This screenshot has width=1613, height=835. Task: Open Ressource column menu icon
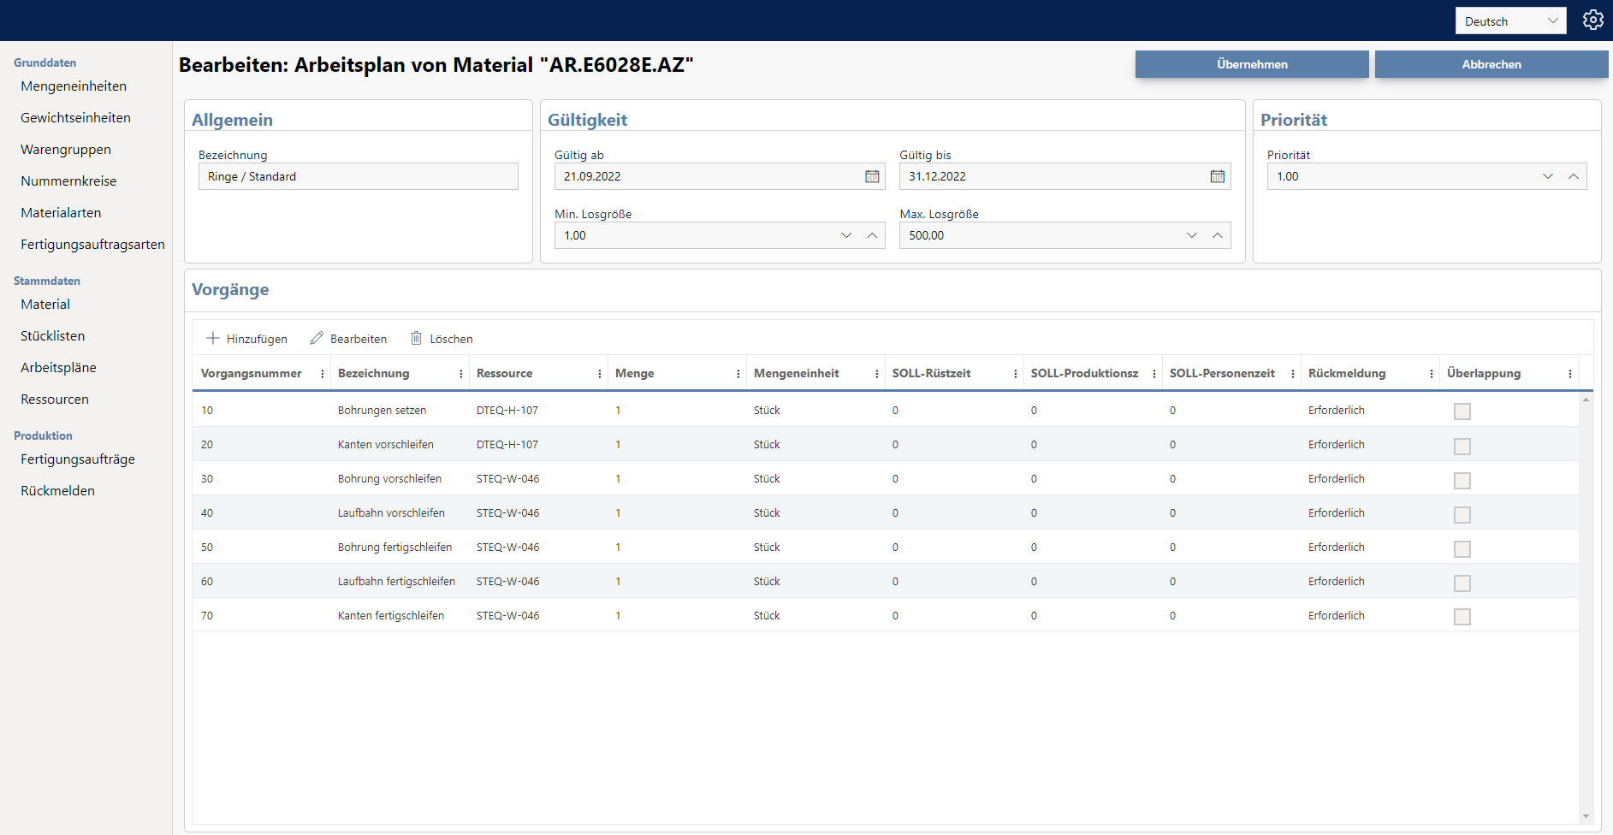click(x=600, y=374)
